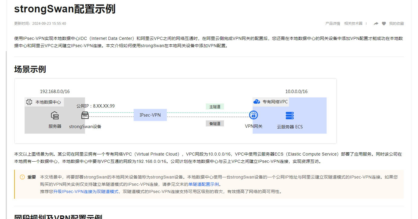The height and width of the screenshot is (219, 418).
Task: Click the VPN网关 label
Action: pos(254,126)
